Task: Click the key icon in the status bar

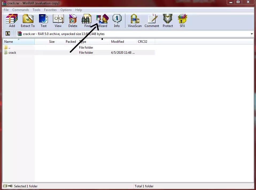Action: pyautogui.click(x=10, y=186)
